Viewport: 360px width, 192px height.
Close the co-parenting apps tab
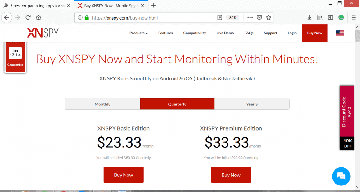(68, 6)
